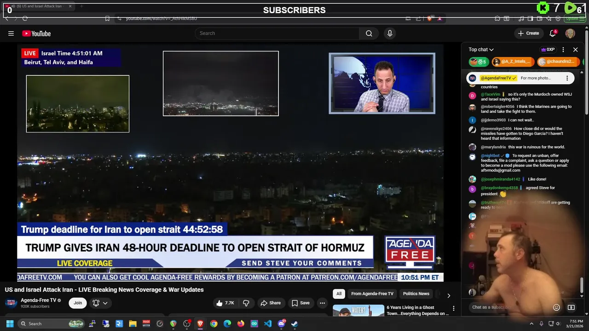
Task: Dislike the video
Action: pos(246,303)
